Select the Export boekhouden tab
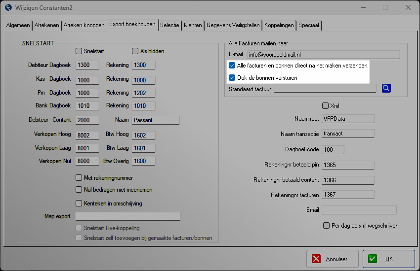 coord(132,24)
